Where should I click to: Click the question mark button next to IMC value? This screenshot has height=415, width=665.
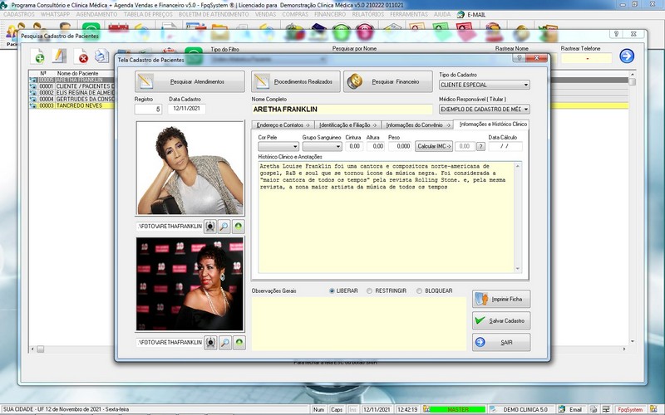point(480,146)
